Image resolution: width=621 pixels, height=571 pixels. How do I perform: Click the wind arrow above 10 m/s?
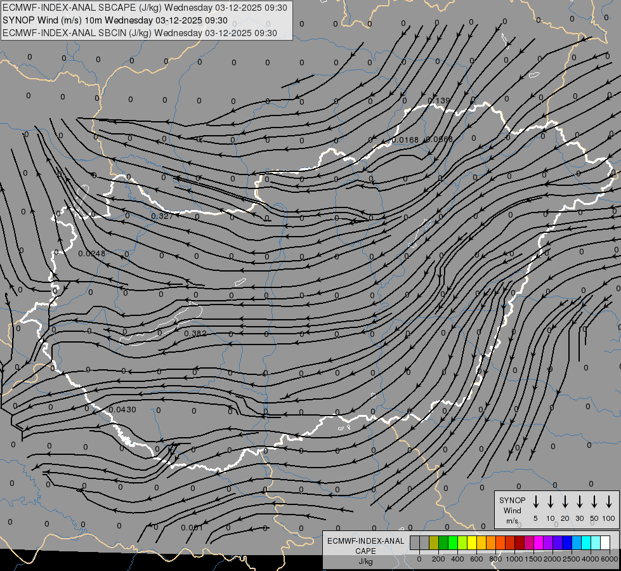click(550, 502)
